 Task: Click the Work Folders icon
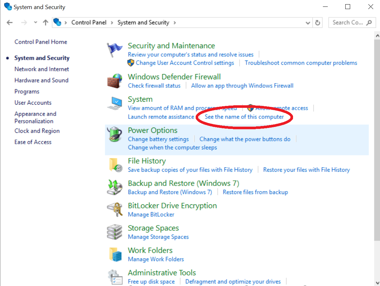pos(115,255)
